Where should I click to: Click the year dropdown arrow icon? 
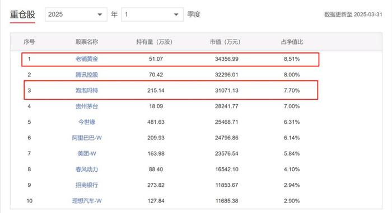click(x=100, y=14)
